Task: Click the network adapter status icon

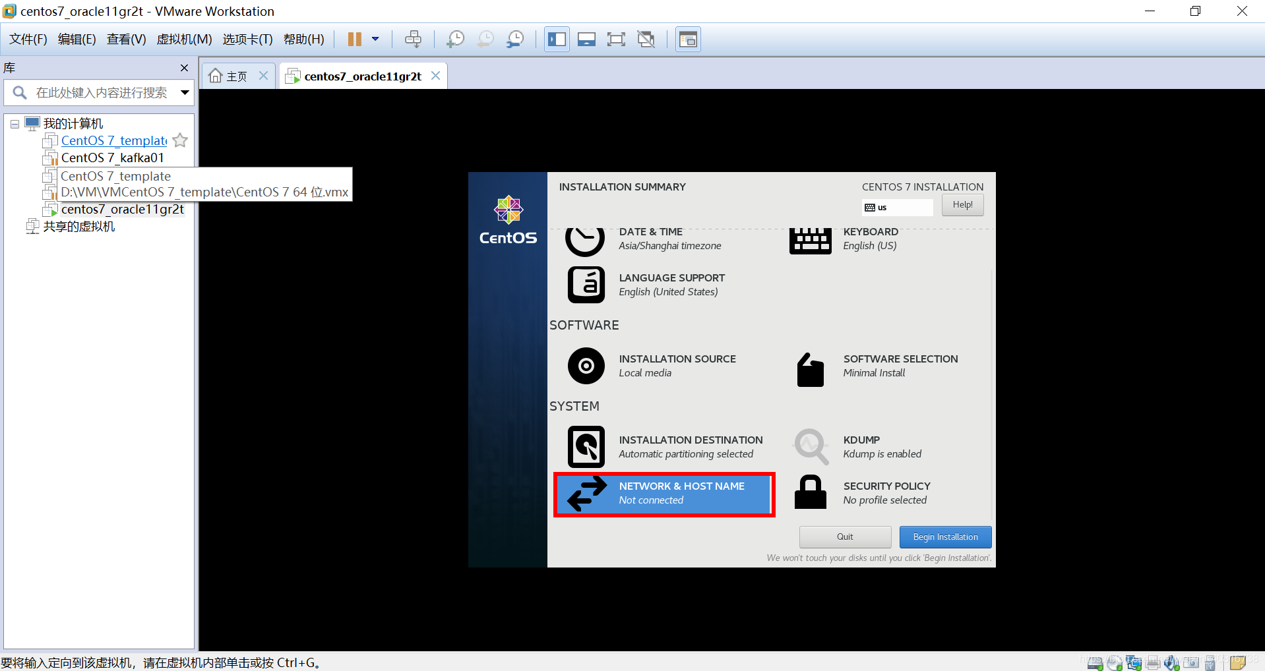Action: pos(1134,662)
